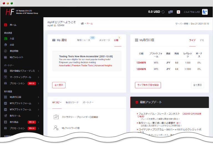Click the MT4プラットフォーム icon
This screenshot has height=145, width=213.
6,109
